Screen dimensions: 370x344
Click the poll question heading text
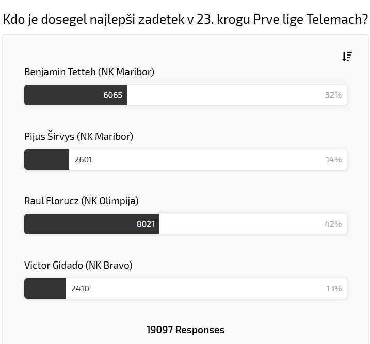pos(185,19)
